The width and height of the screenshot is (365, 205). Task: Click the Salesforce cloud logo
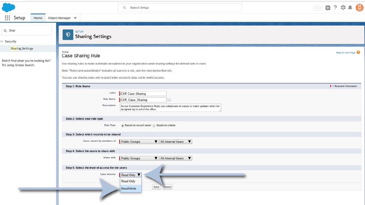[x=8, y=8]
